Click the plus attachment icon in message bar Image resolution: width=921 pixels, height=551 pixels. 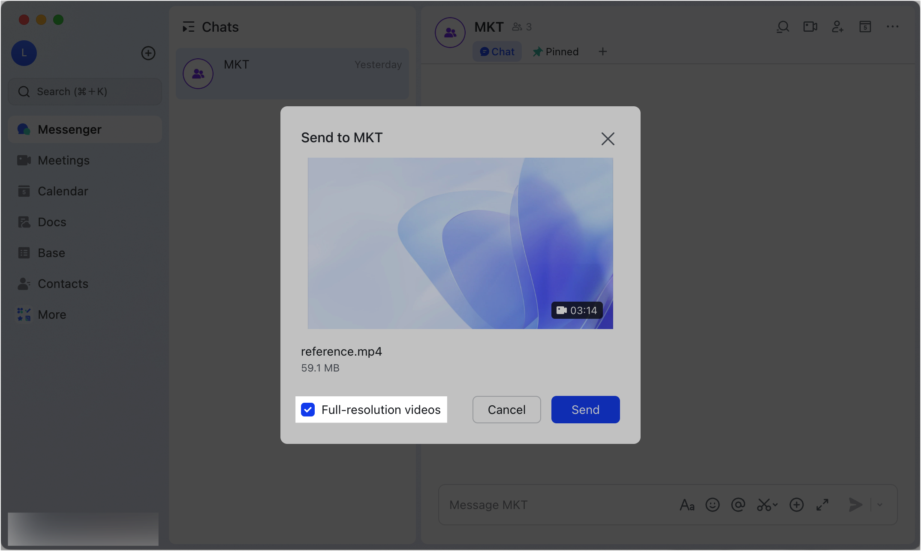(797, 505)
